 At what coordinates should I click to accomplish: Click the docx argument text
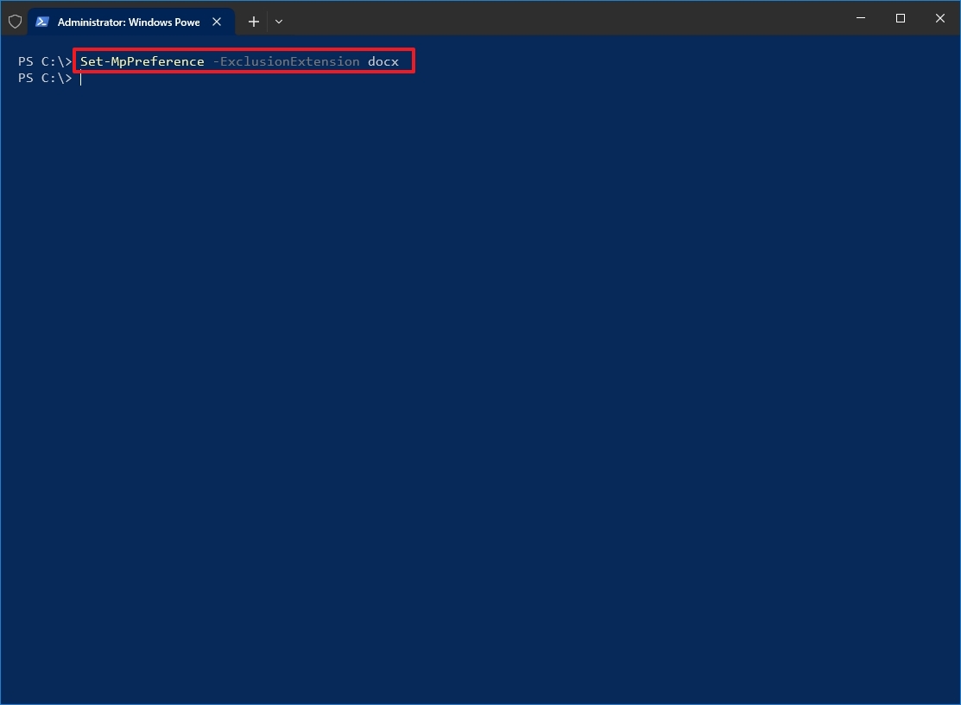[383, 61]
